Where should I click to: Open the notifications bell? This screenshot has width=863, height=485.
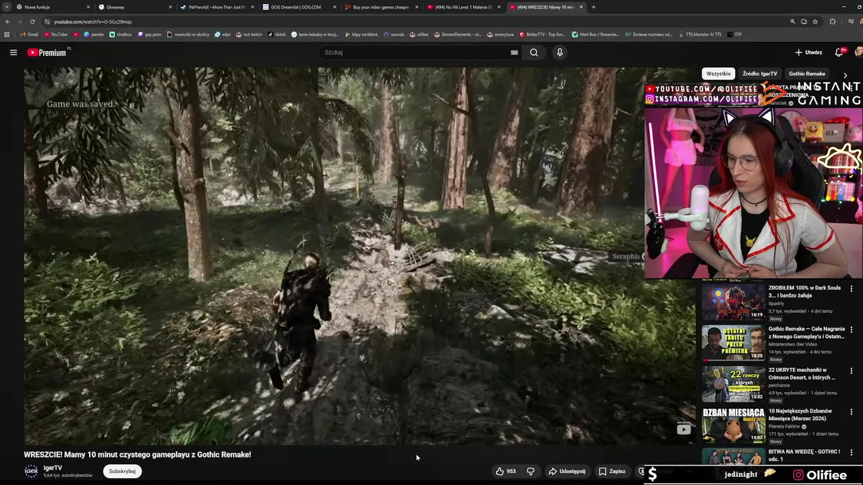[x=839, y=52]
